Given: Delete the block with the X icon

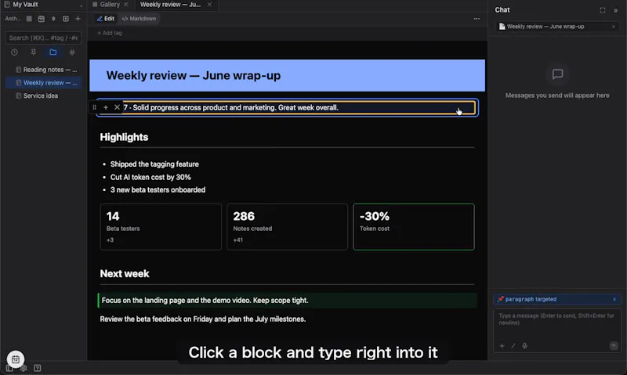Looking at the screenshot, I should (117, 107).
